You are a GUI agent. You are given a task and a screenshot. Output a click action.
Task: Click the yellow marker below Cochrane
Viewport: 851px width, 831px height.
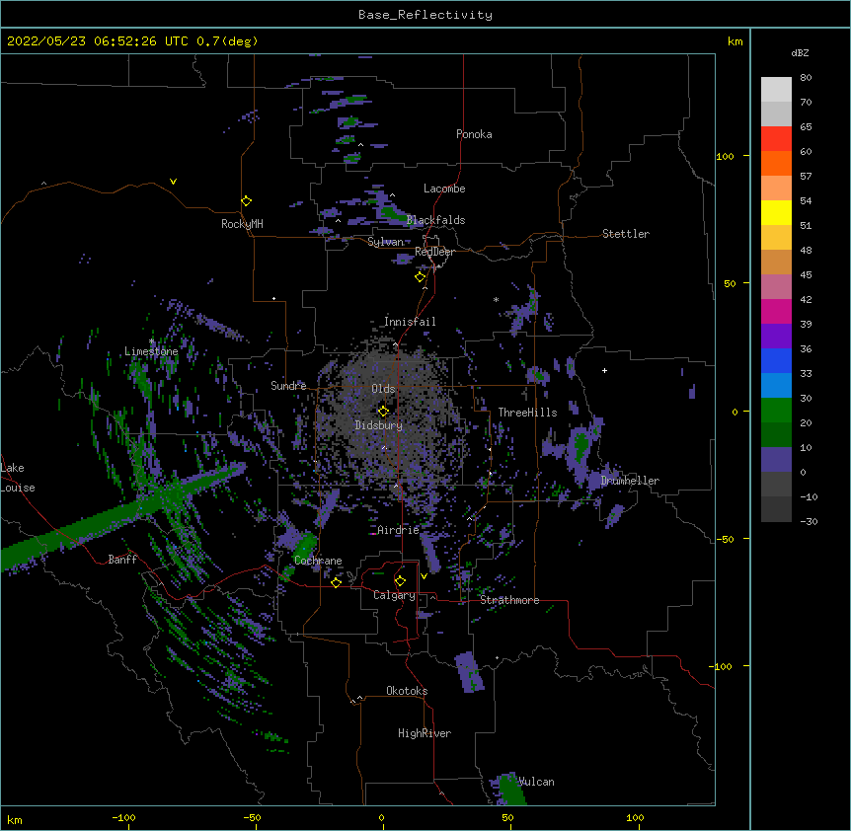click(x=336, y=582)
